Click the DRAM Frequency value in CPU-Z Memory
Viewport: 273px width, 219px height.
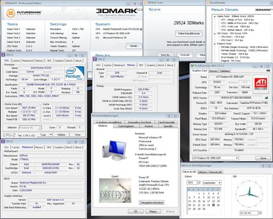(x=143, y=90)
